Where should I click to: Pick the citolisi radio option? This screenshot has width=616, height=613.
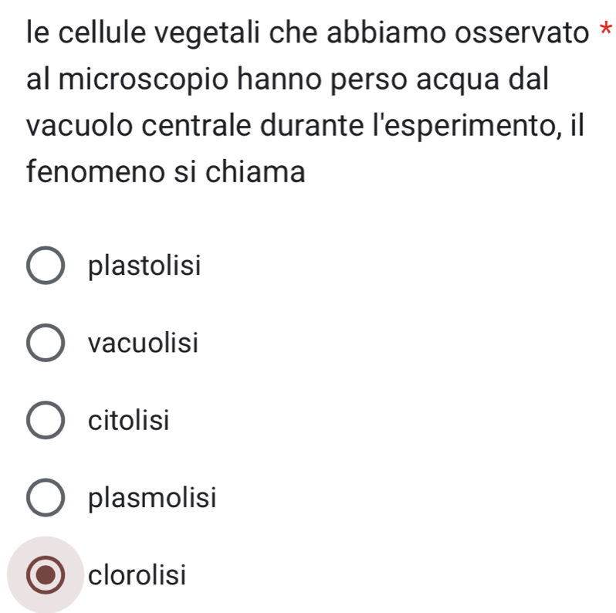point(46,421)
